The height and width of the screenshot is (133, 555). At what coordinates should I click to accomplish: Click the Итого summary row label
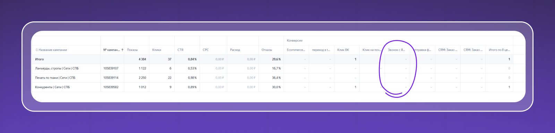(x=39, y=59)
